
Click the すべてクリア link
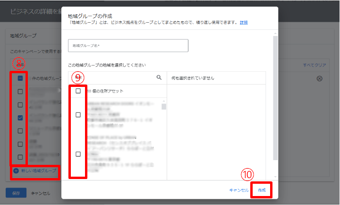tap(314, 65)
